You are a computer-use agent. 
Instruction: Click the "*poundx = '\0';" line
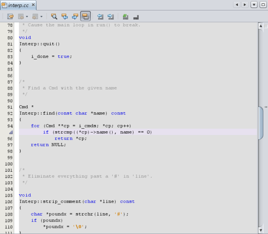65,227
